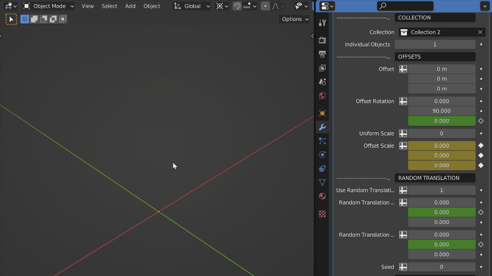Animate Use Random Translation property dot

point(481,190)
